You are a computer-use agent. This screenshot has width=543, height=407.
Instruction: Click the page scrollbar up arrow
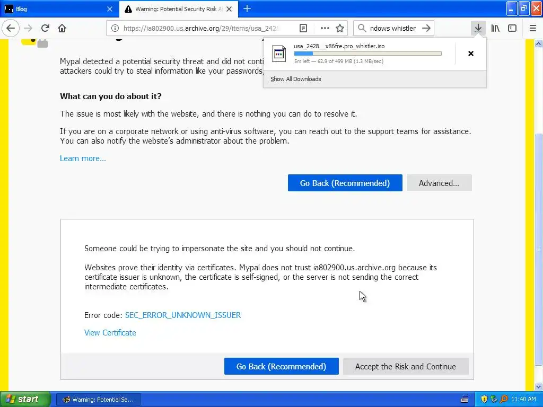538,43
